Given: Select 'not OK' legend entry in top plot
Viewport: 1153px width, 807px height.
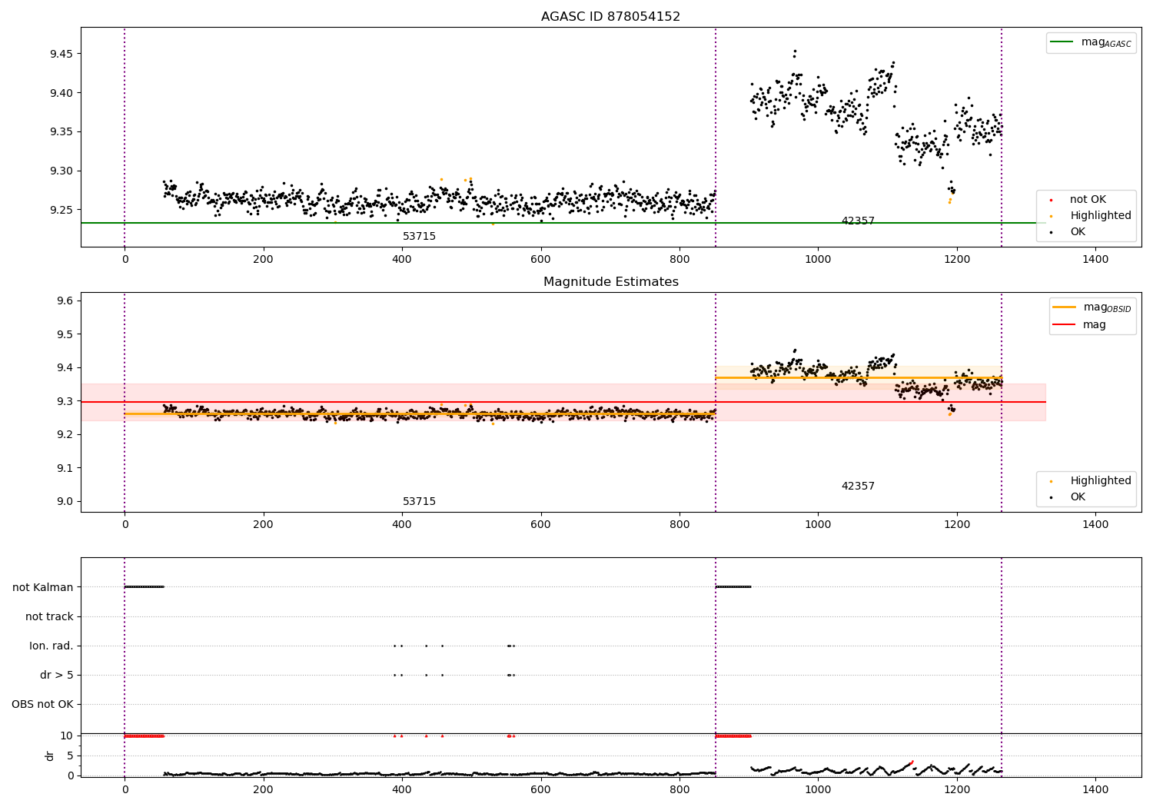Looking at the screenshot, I should 1088,200.
